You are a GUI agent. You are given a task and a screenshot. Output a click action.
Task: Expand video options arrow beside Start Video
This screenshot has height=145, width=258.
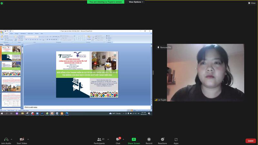(x=28, y=139)
